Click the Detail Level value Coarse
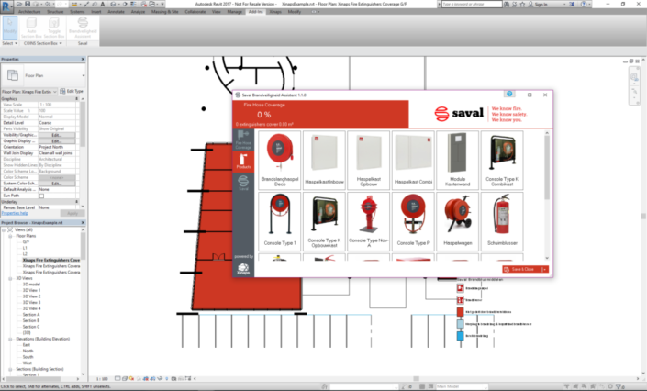This screenshot has width=647, height=391. click(57, 123)
